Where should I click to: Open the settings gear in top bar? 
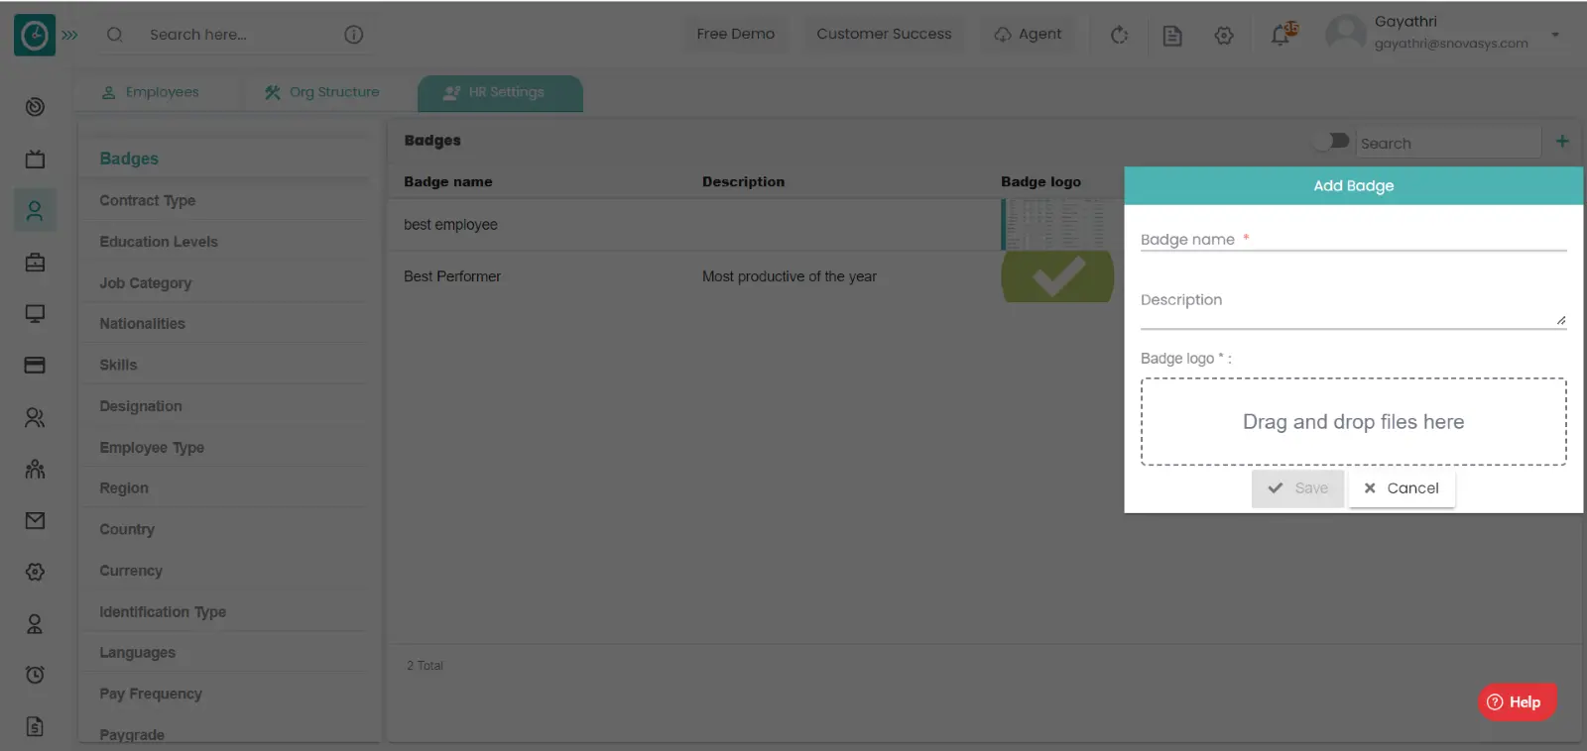click(1224, 36)
